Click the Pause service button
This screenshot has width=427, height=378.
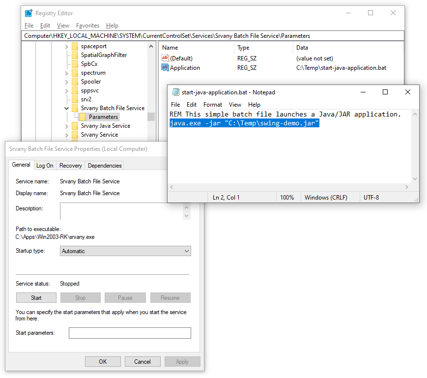(125, 298)
